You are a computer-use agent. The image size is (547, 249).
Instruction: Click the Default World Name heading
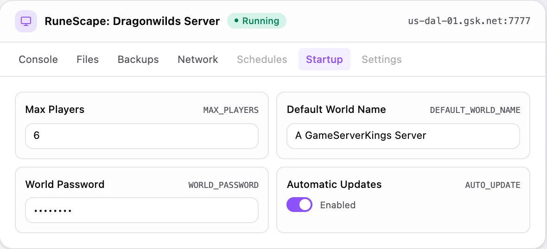point(336,110)
